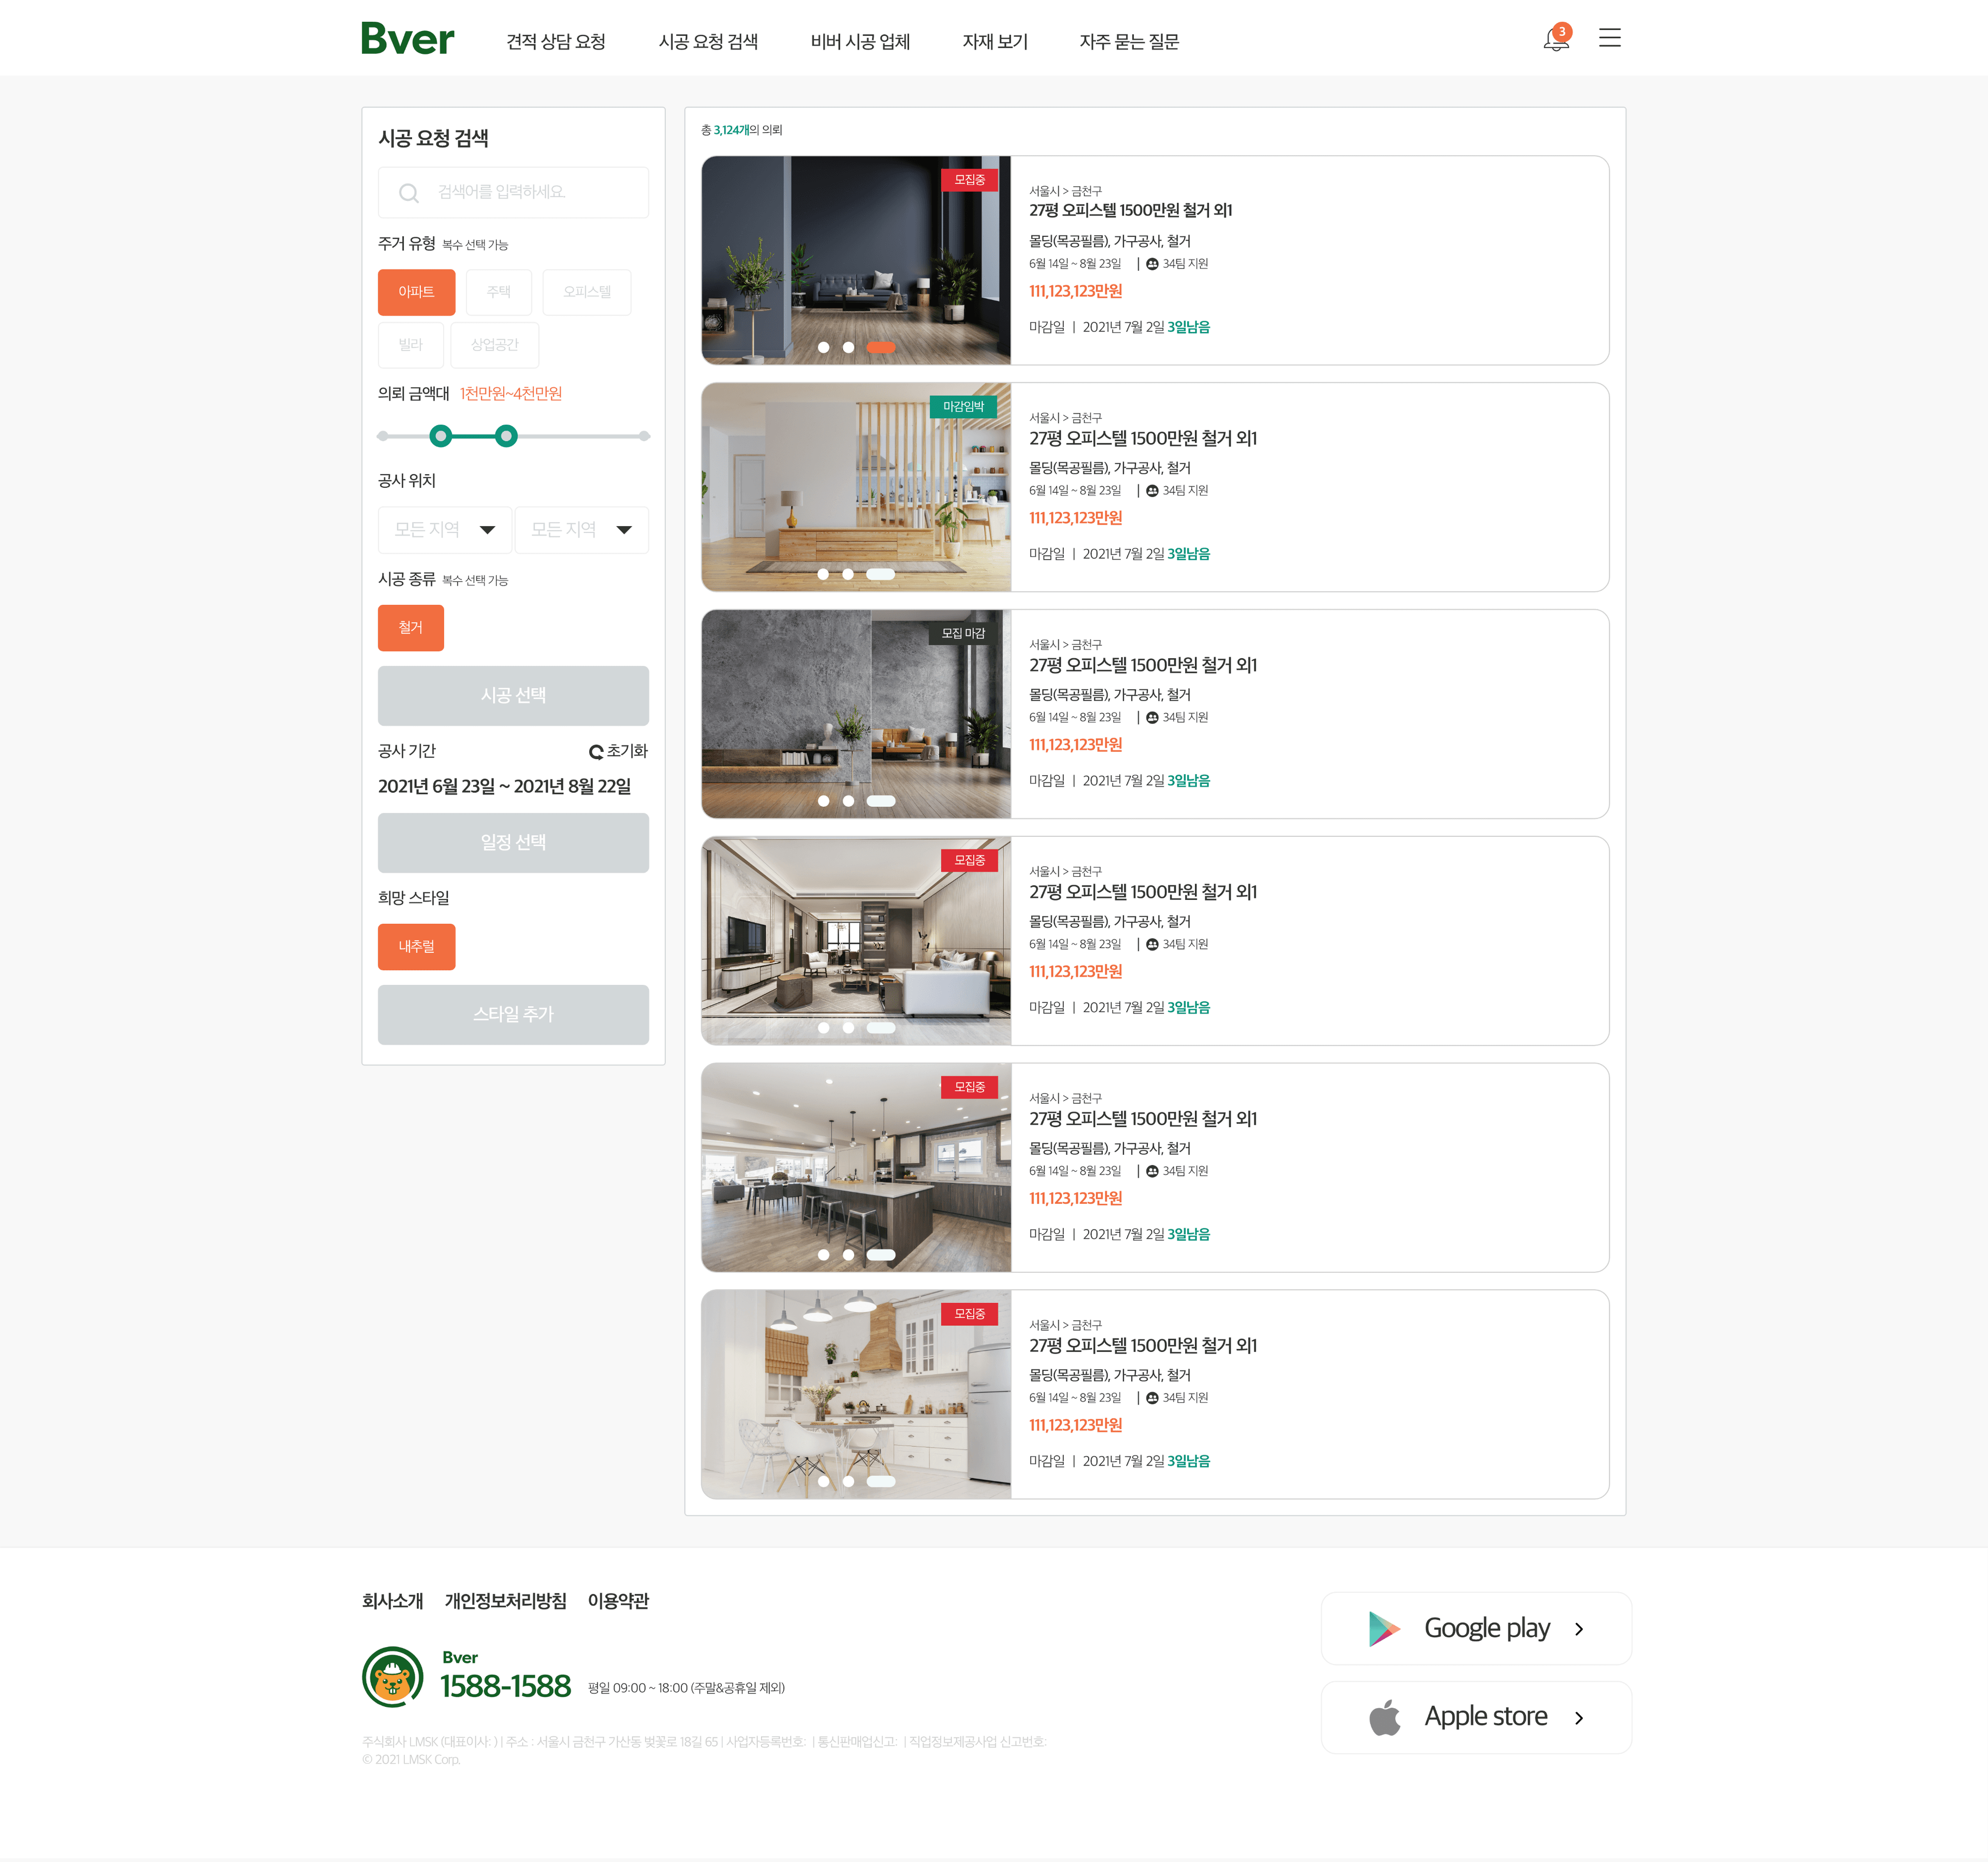The height and width of the screenshot is (1862, 1988).
Task: Click the 일정 선택 button
Action: click(x=513, y=843)
